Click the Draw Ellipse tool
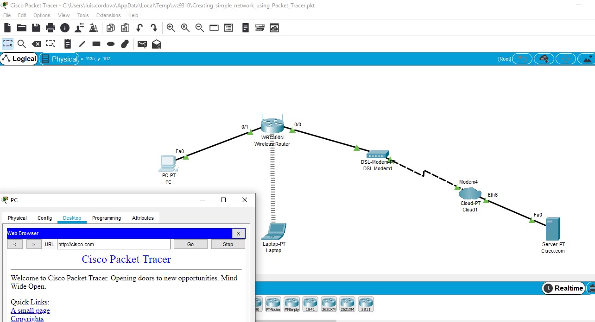The height and width of the screenshot is (322, 595). 111,44
